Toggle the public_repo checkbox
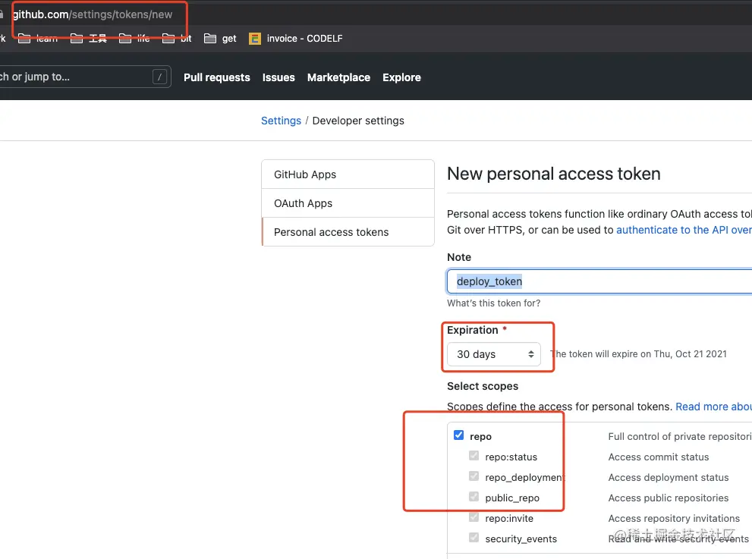The width and height of the screenshot is (752, 559). (x=474, y=497)
